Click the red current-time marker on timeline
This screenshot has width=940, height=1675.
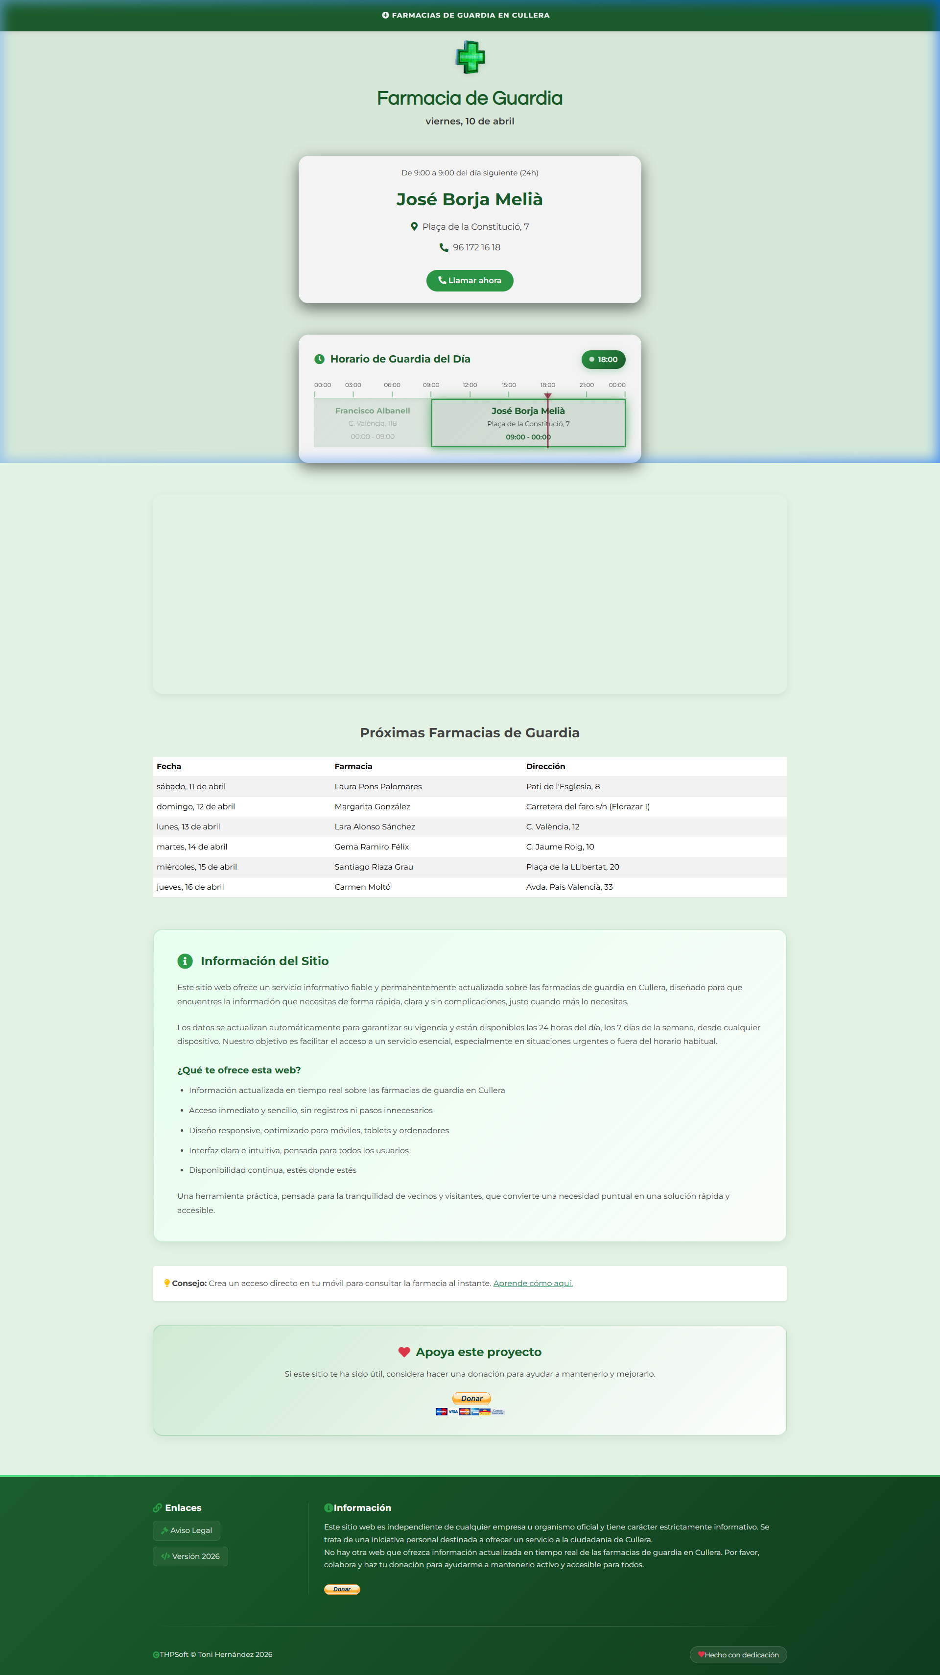548,396
